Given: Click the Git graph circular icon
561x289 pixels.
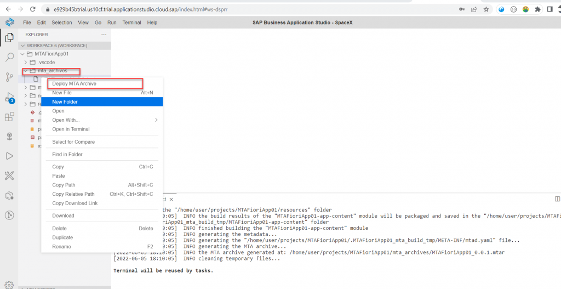Looking at the screenshot, I should [x=10, y=215].
